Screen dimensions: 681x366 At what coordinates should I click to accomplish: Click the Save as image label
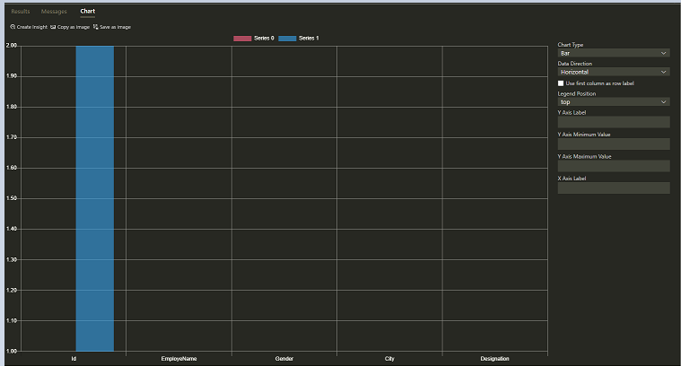coord(115,27)
